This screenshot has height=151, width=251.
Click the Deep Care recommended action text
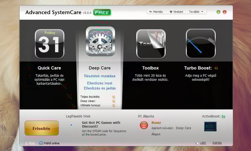tap(183, 128)
